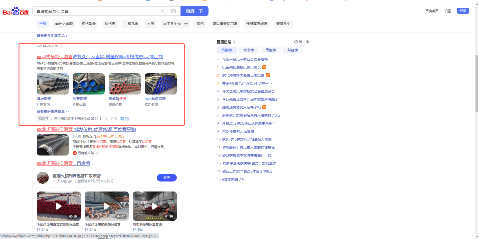The image size is (478, 239).
Task: Open hot topic #北京飘雪了#
Action: click(233, 179)
